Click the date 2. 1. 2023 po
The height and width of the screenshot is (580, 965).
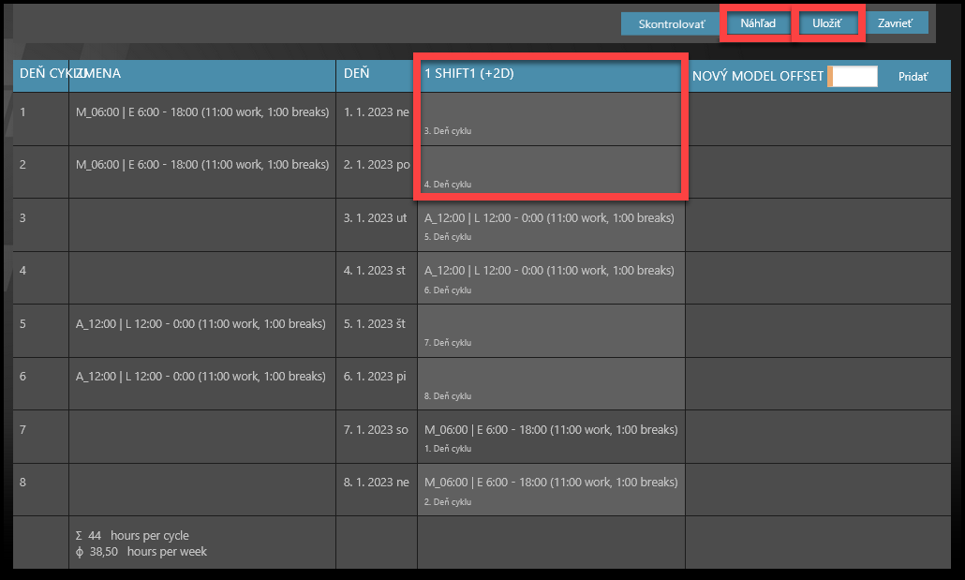(376, 164)
